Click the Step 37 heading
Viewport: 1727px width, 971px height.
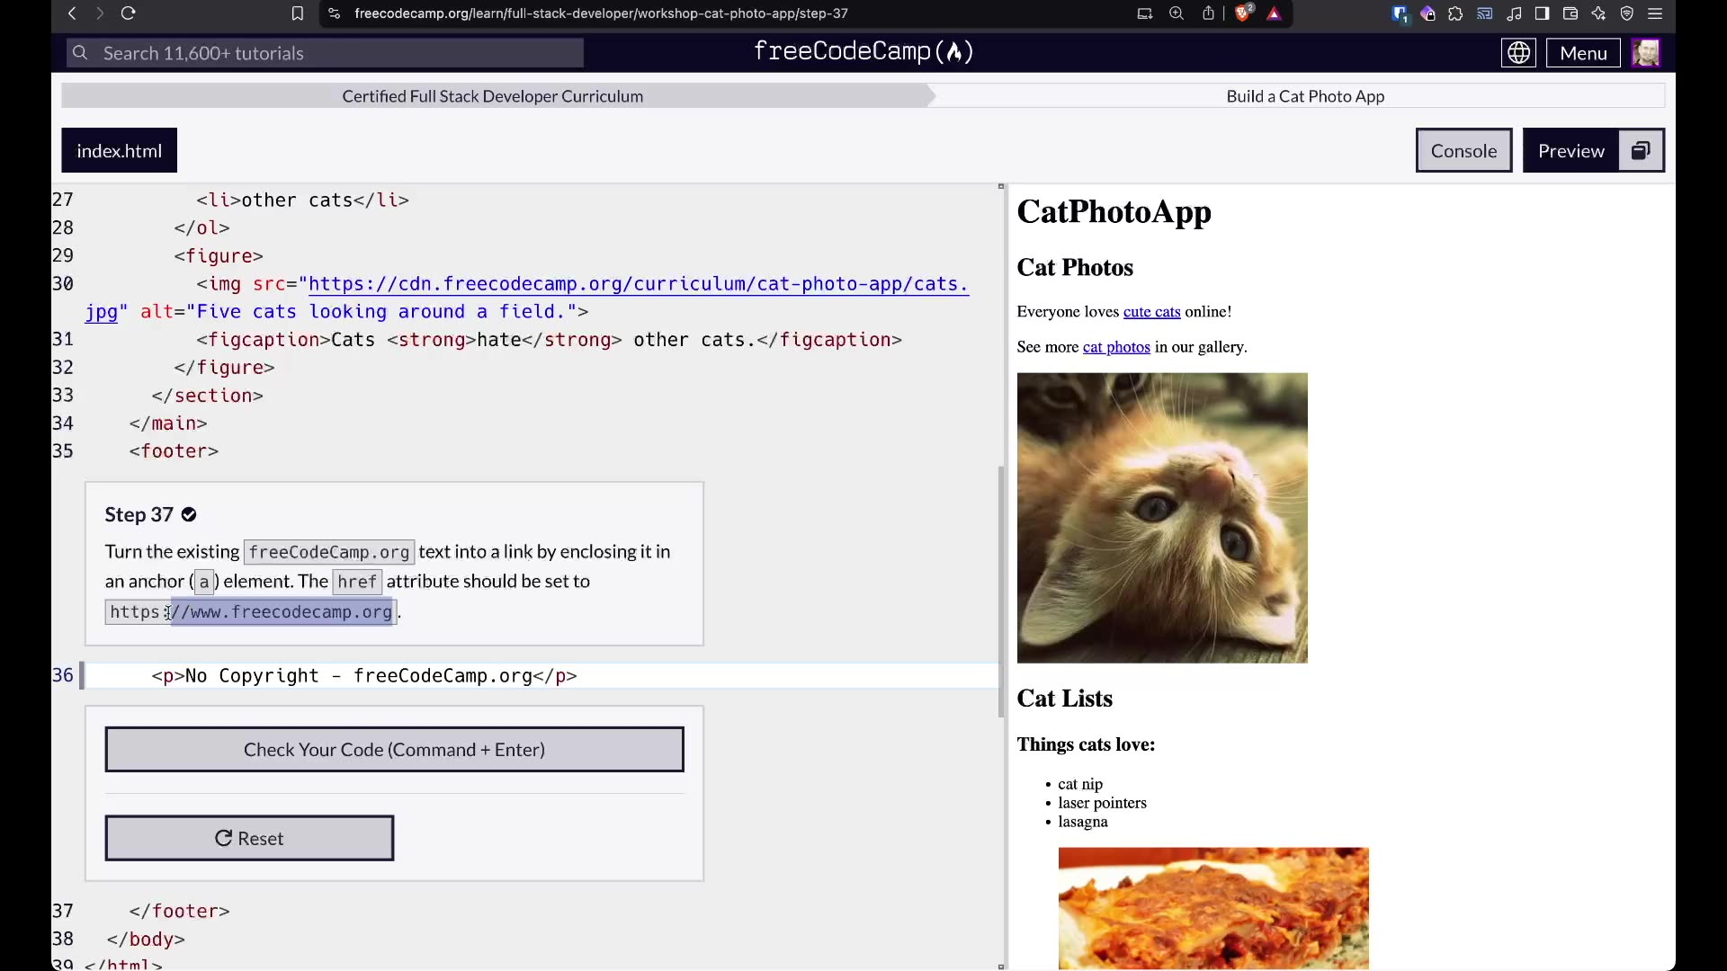click(x=139, y=514)
